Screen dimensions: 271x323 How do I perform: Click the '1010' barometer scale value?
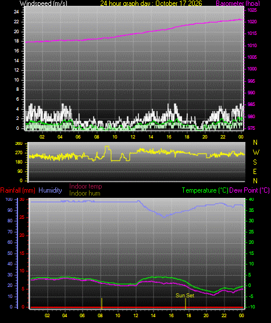coord(252,45)
